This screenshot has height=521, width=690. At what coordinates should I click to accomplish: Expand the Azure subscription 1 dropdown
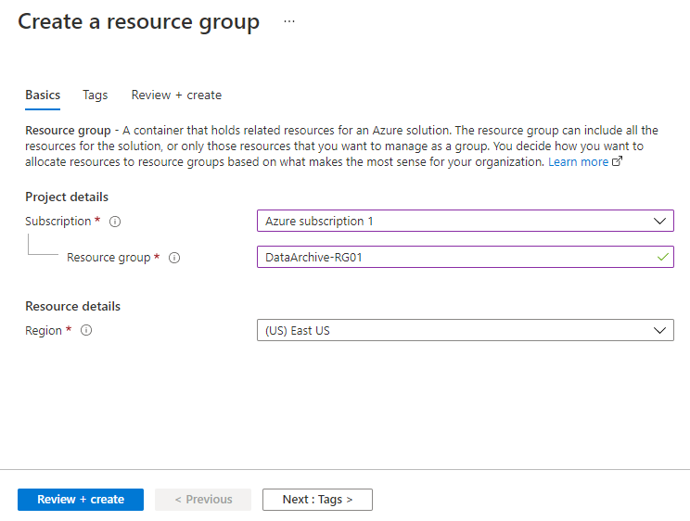[466, 221]
